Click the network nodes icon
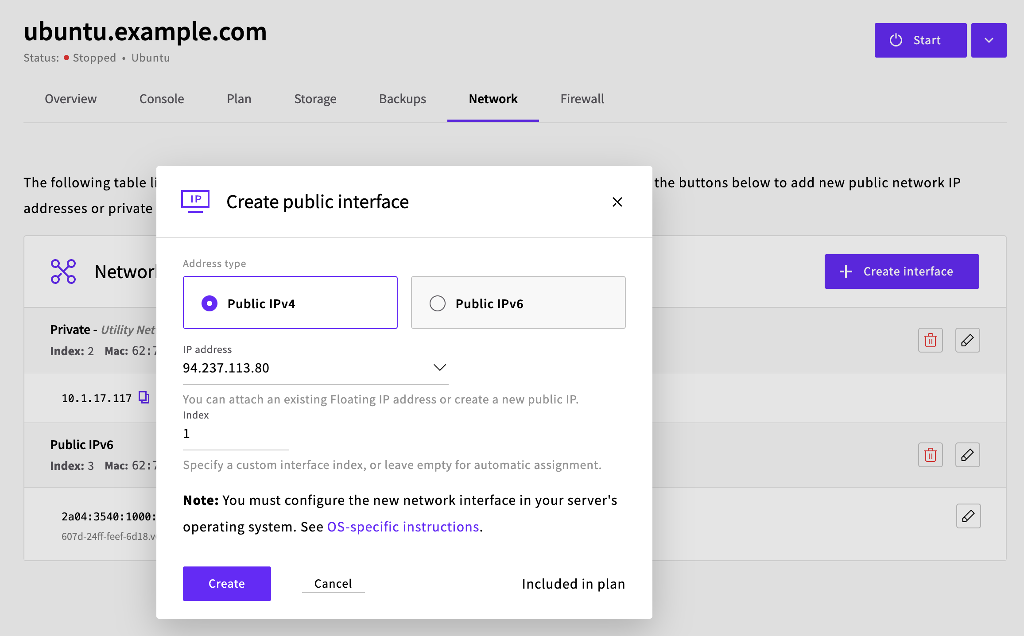 [63, 271]
